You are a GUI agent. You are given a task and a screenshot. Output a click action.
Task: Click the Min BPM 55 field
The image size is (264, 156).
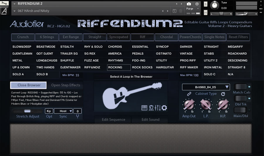[x=71, y=75]
